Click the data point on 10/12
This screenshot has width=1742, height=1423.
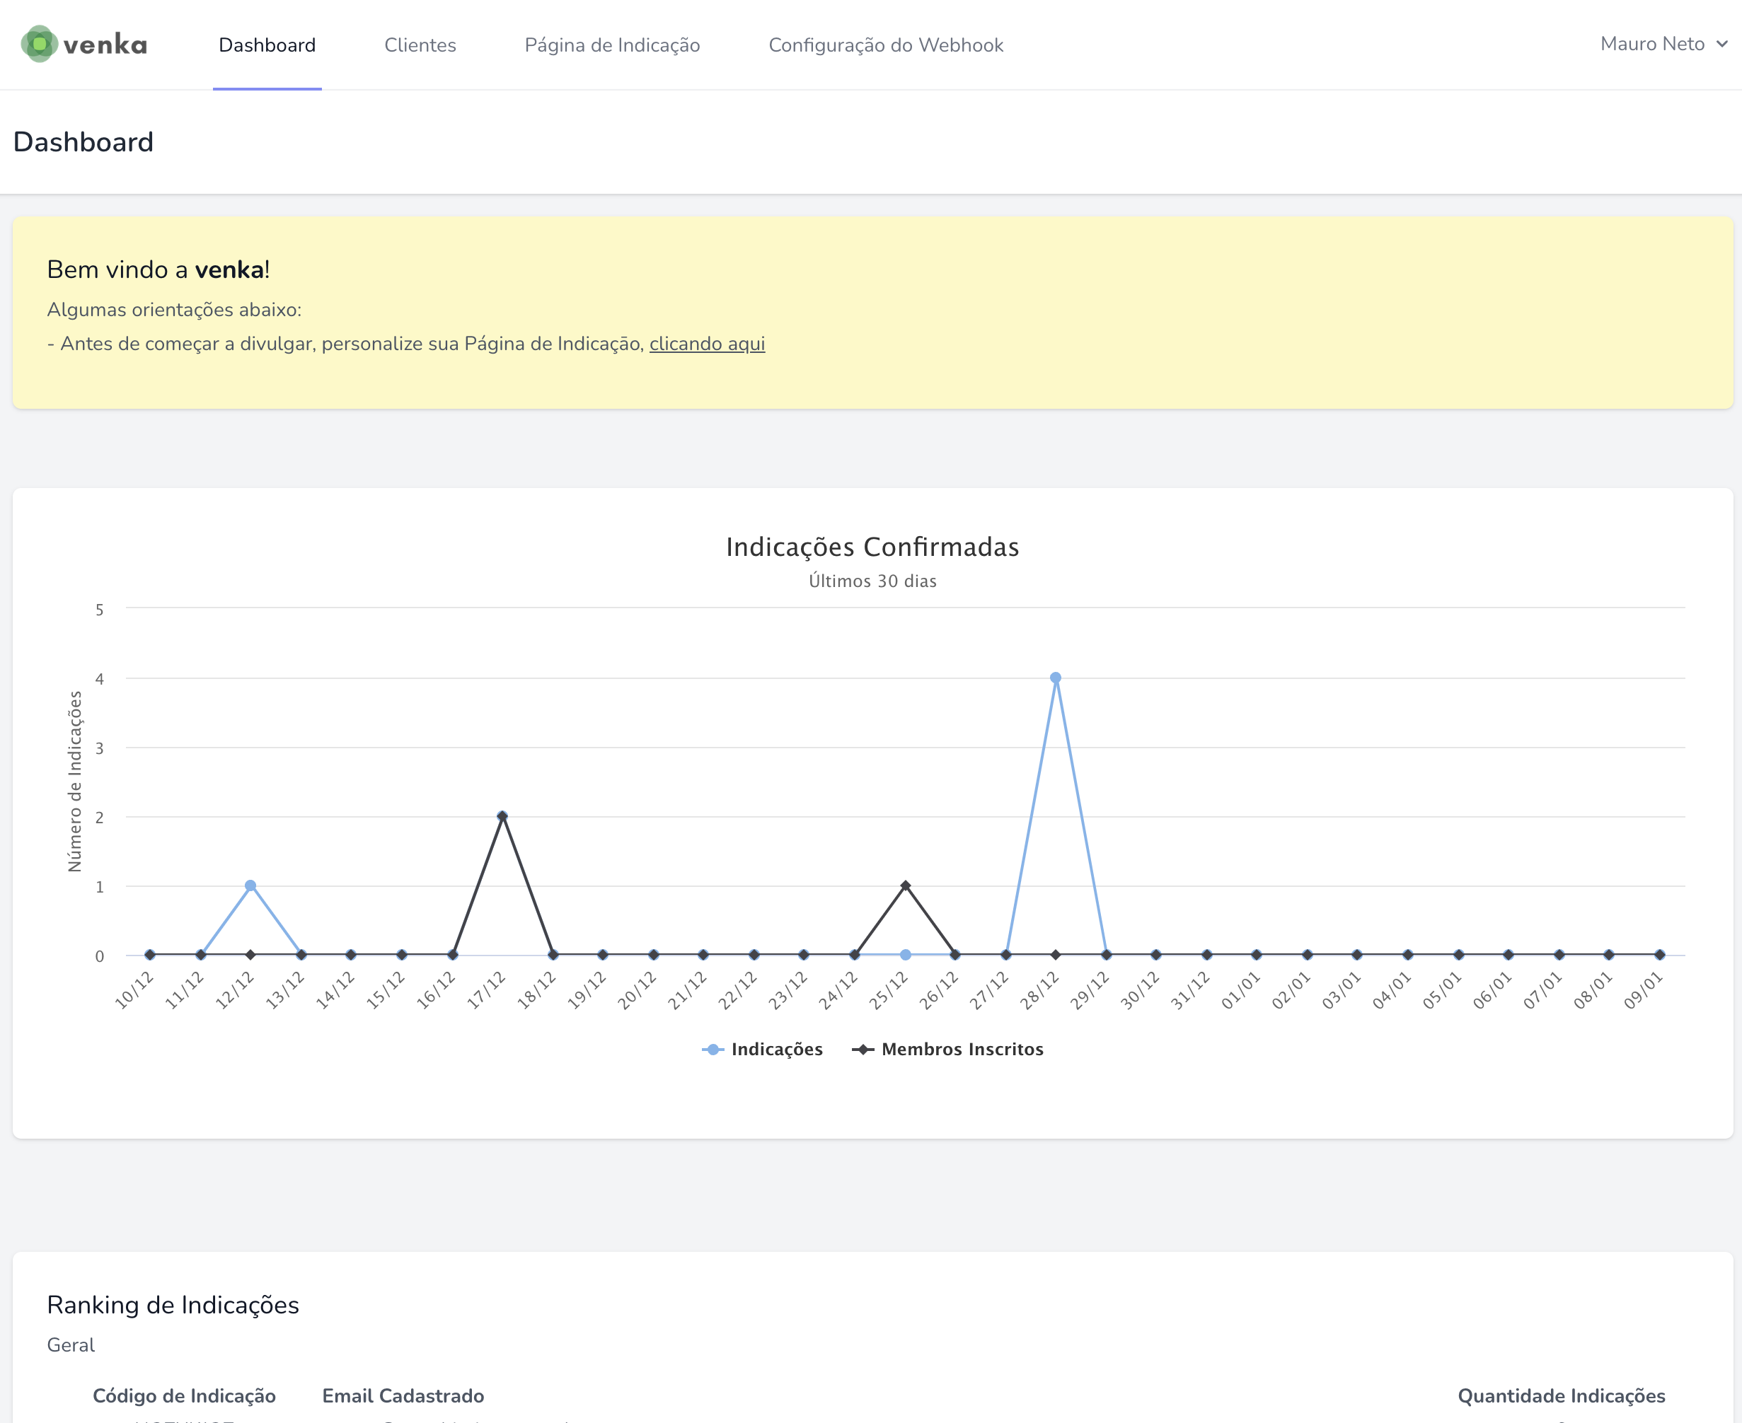coord(150,955)
